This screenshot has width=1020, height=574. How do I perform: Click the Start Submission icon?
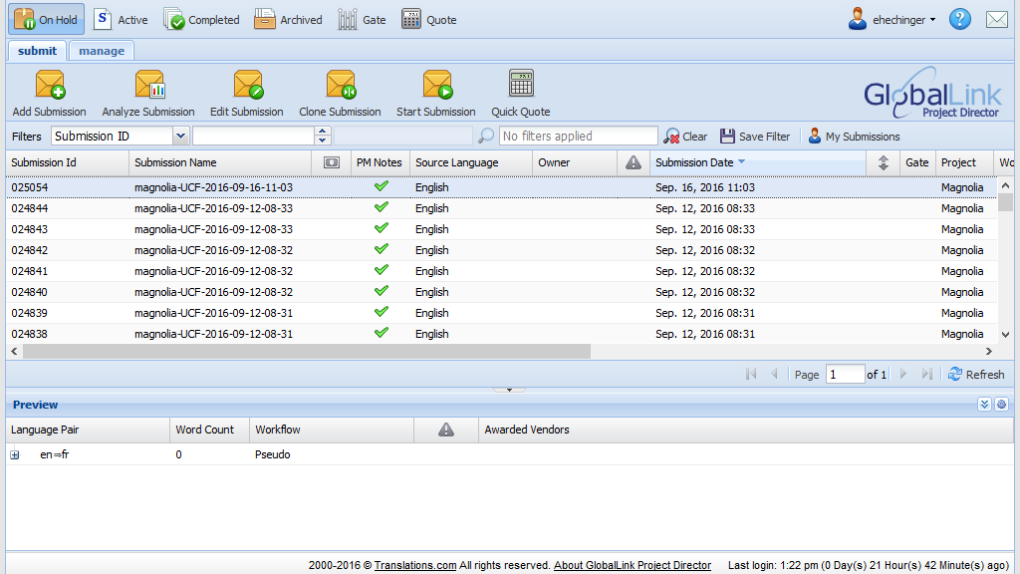[436, 86]
